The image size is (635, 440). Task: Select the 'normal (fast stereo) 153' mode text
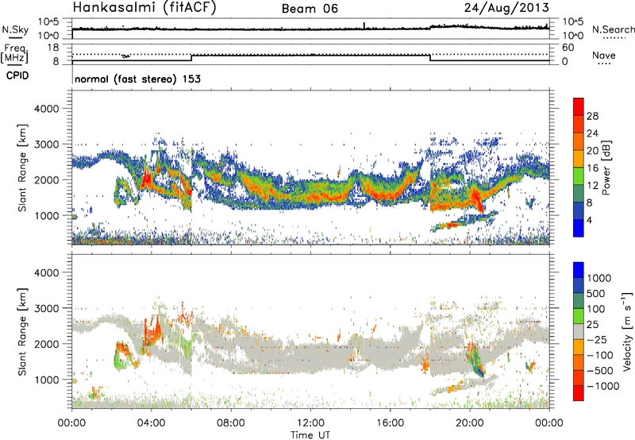(137, 79)
